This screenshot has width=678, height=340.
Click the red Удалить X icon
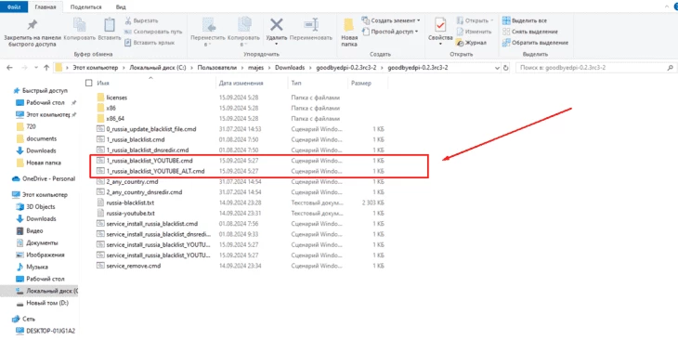(277, 25)
